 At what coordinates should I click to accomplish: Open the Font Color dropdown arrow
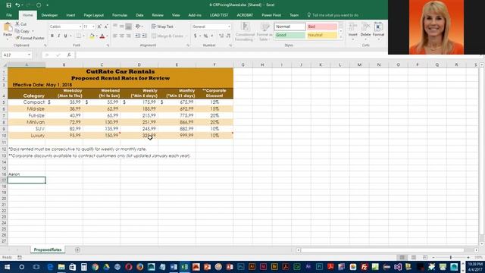click(x=107, y=36)
